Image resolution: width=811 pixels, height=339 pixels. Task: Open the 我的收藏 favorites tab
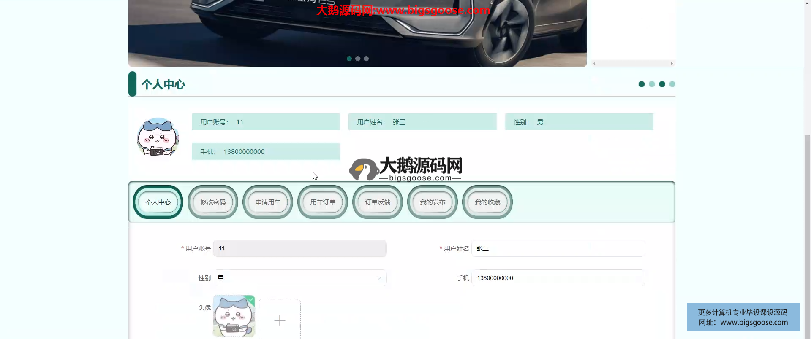(x=487, y=202)
